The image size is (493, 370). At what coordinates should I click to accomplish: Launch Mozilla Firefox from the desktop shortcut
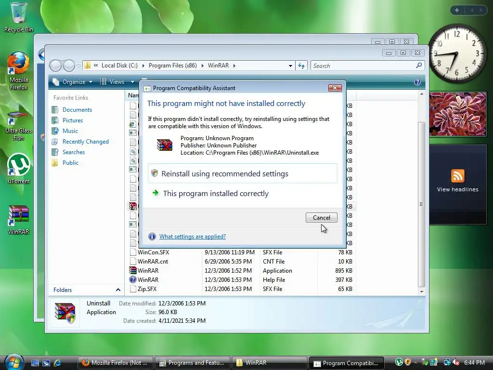(x=18, y=71)
